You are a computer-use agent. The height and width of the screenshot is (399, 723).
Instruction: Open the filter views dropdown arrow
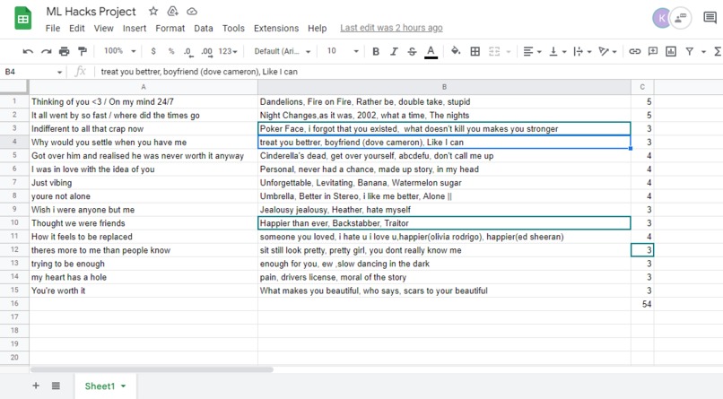[703, 52]
